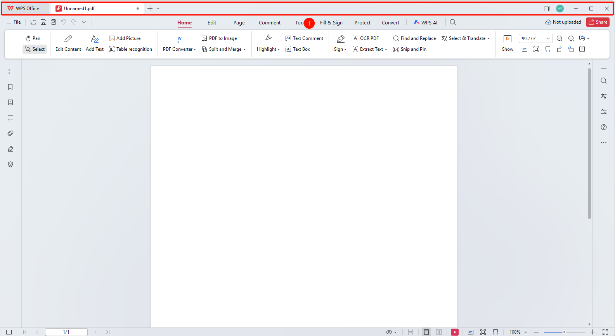Launch WPS AI

point(425,22)
